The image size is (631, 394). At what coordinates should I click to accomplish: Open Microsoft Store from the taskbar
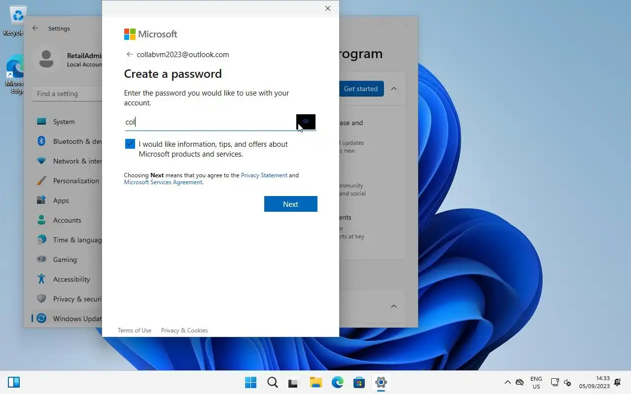click(359, 382)
